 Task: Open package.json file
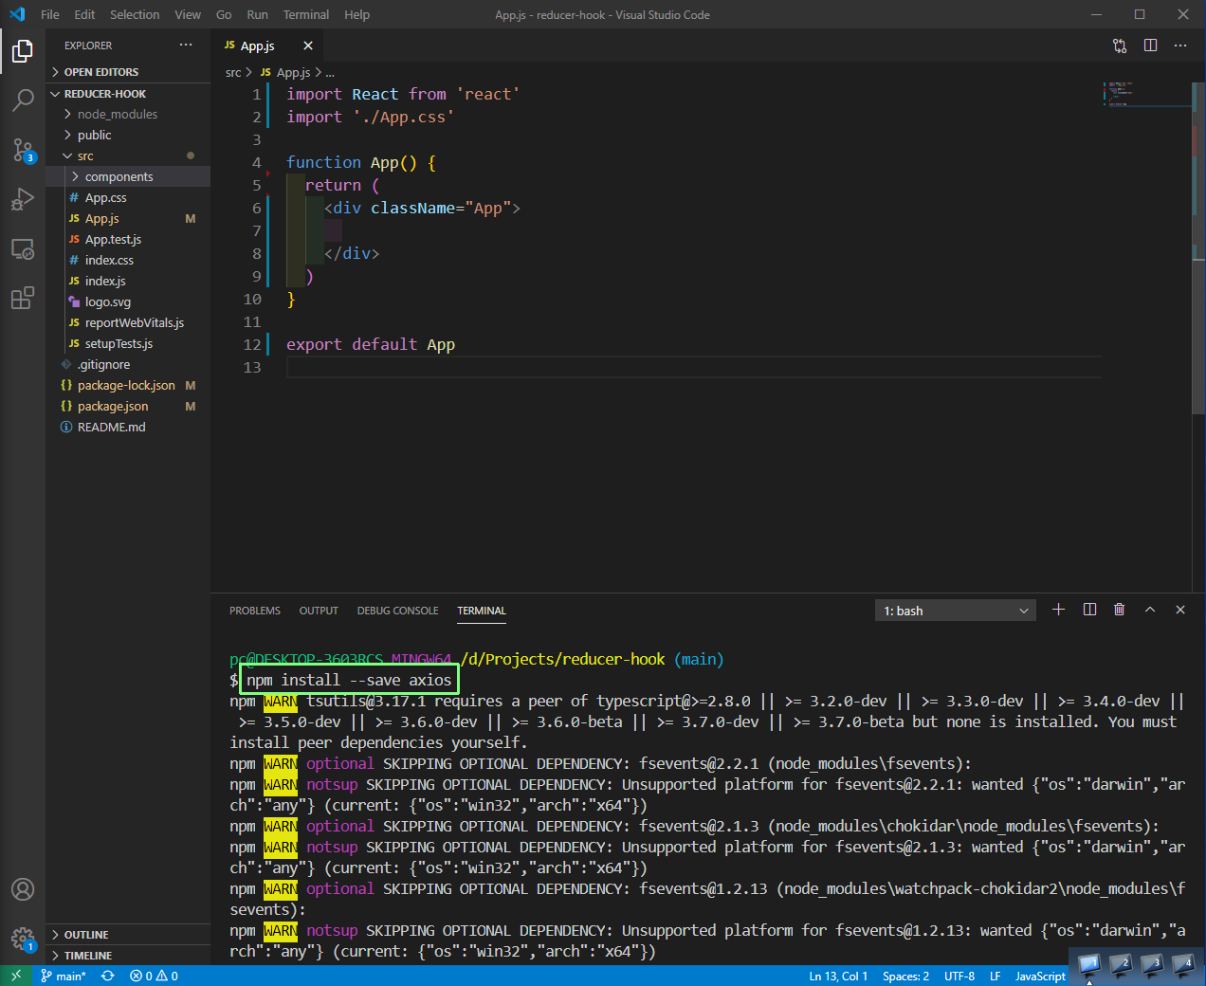point(128,406)
